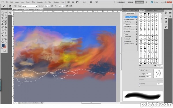Select the Rectangular Marquee tool
Screen dimensions: 173x108
(3, 13)
